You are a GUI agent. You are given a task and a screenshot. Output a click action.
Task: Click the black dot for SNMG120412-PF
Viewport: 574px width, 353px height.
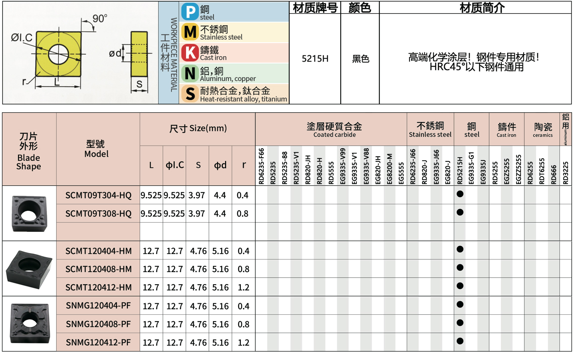pos(460,341)
